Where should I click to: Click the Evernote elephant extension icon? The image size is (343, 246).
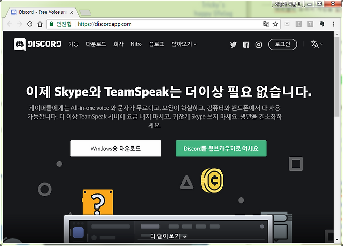(x=322, y=24)
